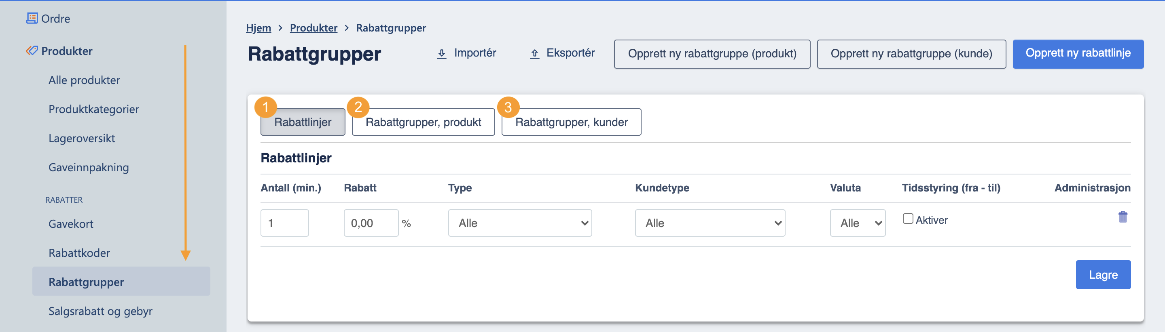1165x332 pixels.
Task: Switch to Rabattgrupper, produkt tab
Action: (423, 122)
